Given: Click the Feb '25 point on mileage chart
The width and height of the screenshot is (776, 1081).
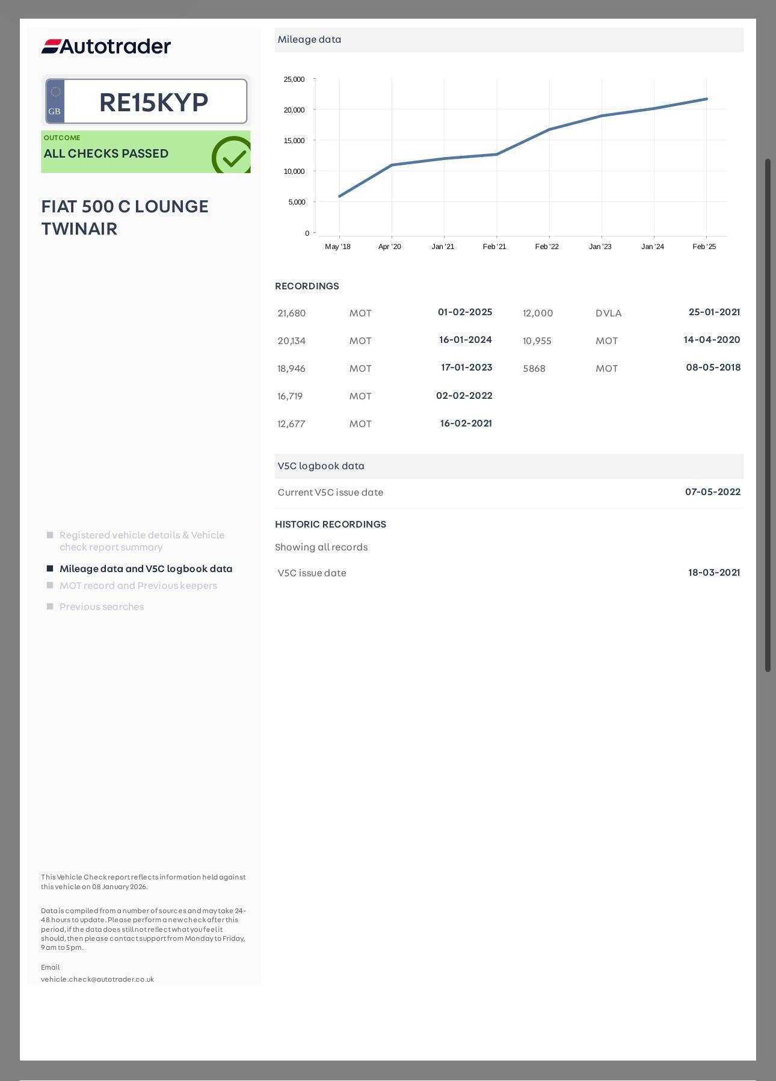Looking at the screenshot, I should pos(706,99).
